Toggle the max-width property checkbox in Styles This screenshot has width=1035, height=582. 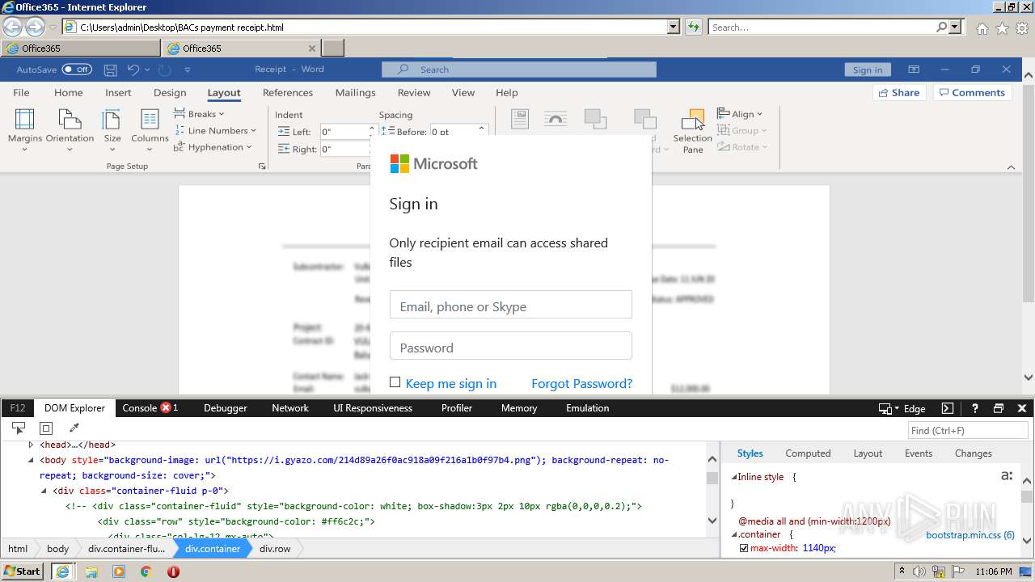[x=744, y=548]
